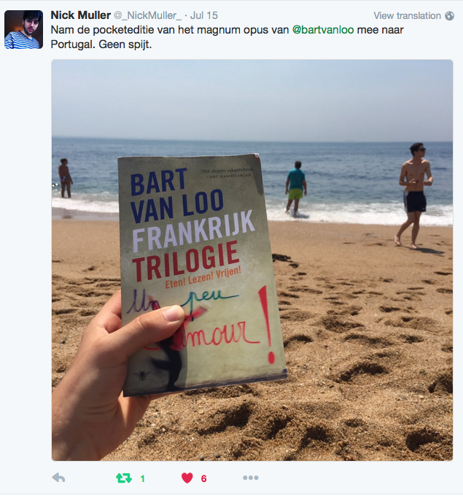Click the text 'Portugal. Geen spijt.'

click(101, 44)
